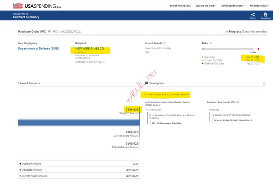Open Search Award Data in navigation

click(181, 6)
